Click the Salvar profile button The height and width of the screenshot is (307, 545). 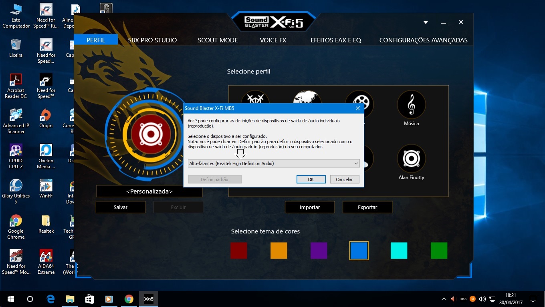(121, 207)
